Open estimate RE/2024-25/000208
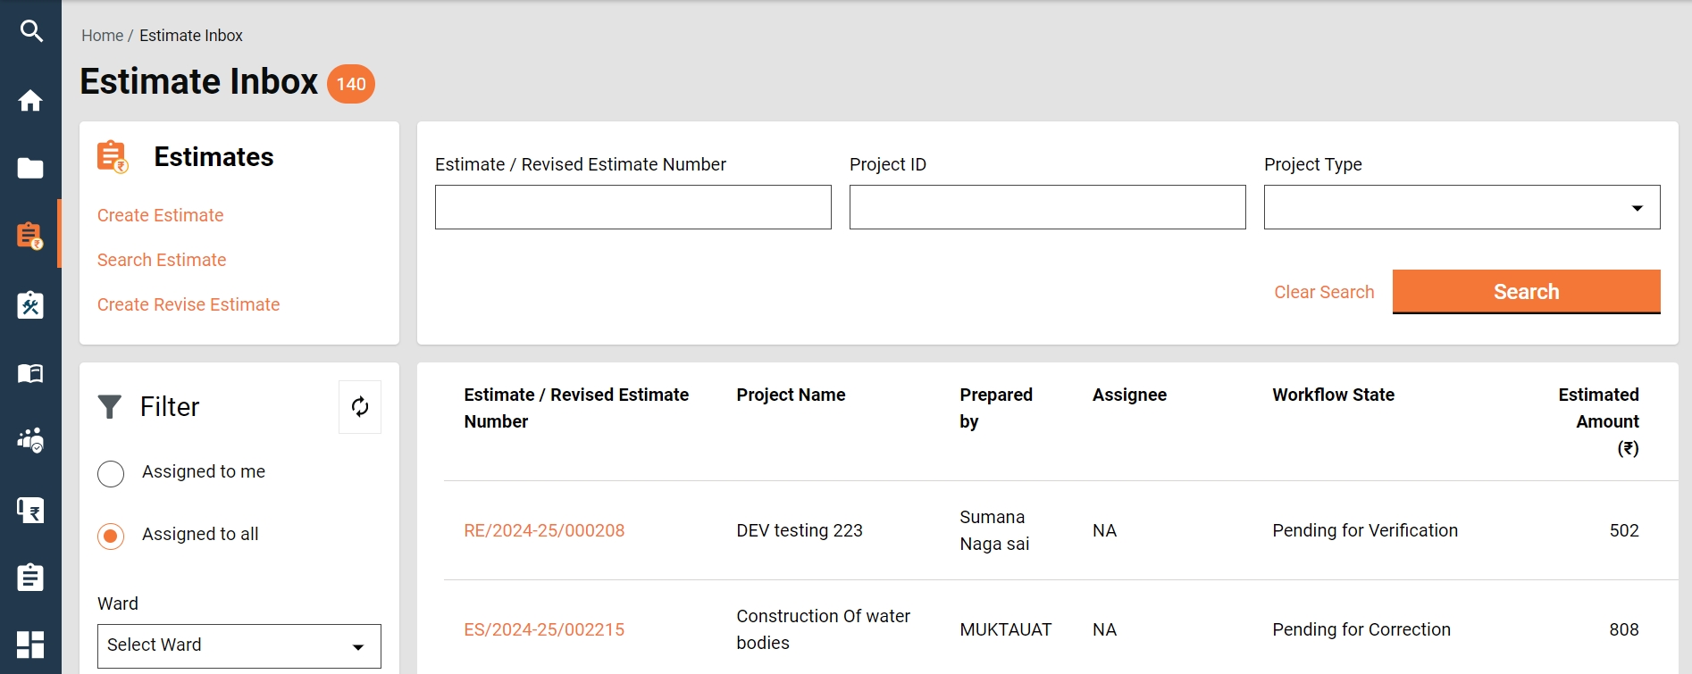 [x=544, y=530]
